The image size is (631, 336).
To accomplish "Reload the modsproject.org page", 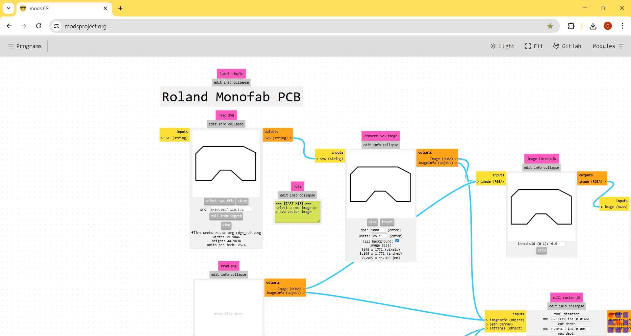I will pos(38,26).
